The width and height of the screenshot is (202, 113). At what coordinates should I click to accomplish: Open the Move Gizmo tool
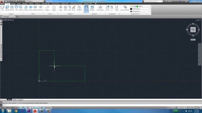100,8
